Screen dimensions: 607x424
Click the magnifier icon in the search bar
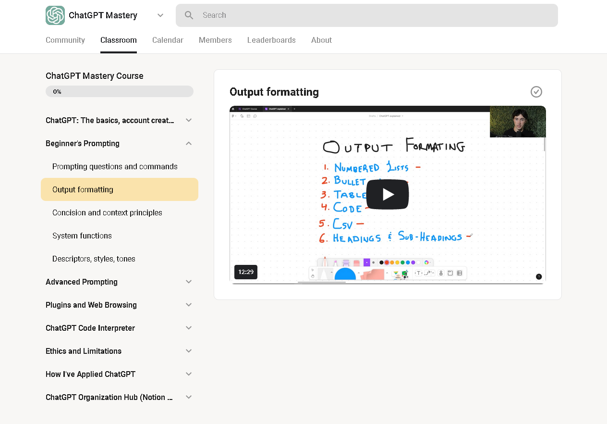coord(189,15)
